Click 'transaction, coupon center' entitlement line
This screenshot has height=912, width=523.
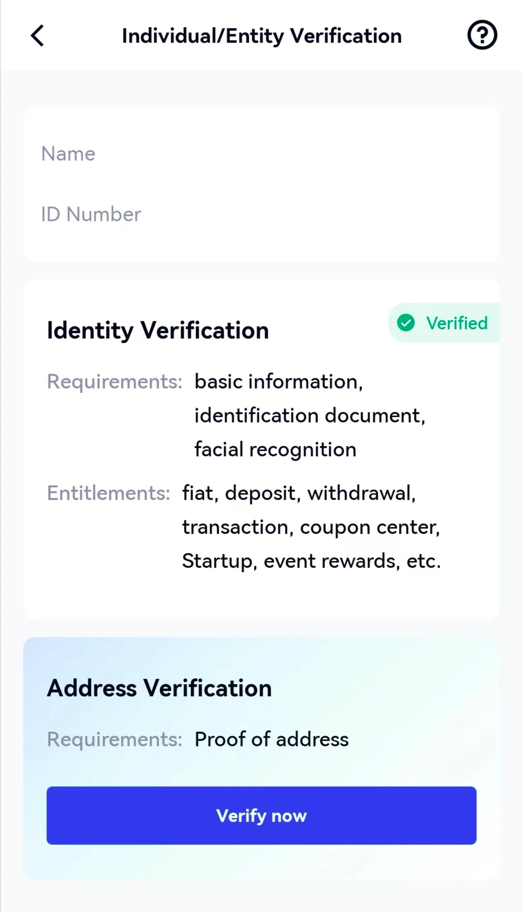[311, 527]
